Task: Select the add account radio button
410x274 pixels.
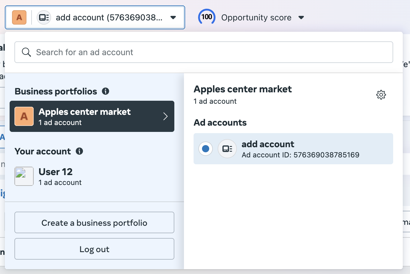Action: (206, 149)
